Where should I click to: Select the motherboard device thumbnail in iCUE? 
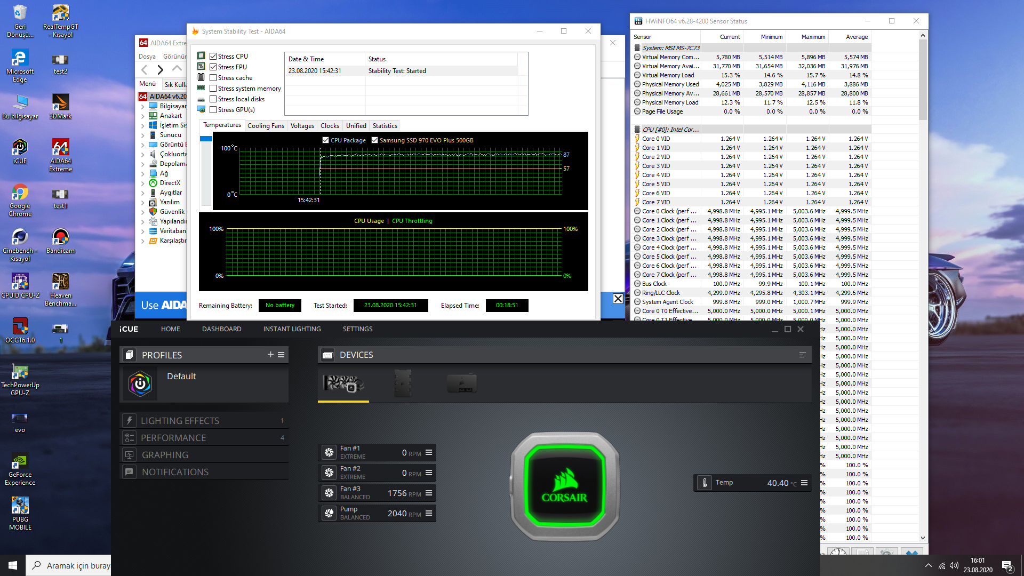(x=403, y=383)
